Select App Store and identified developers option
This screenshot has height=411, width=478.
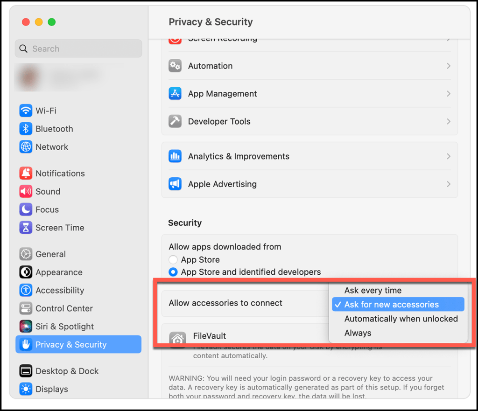pos(173,272)
